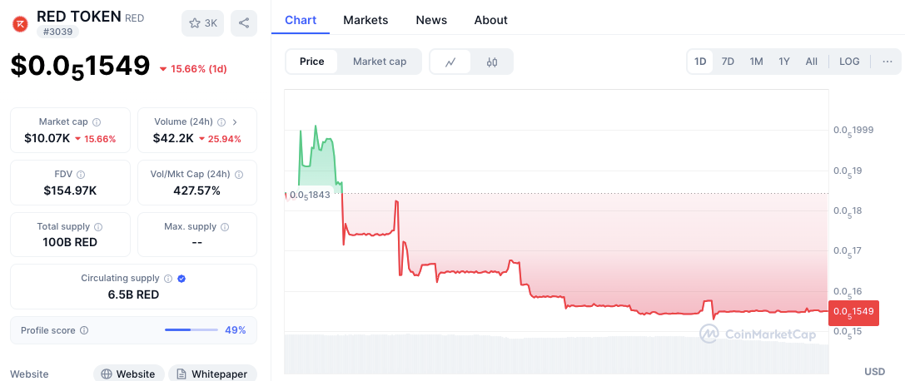Click the verified circulating supply badge
The width and height of the screenshot is (905, 381).
coord(181,279)
